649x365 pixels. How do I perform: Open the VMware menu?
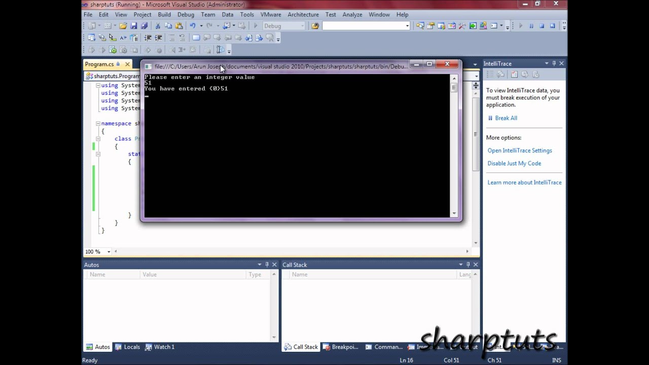pos(271,15)
